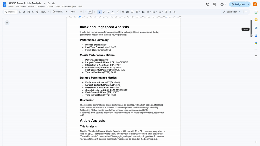
Task: Open the Hilfe menu
Action: pyautogui.click(x=80, y=6)
